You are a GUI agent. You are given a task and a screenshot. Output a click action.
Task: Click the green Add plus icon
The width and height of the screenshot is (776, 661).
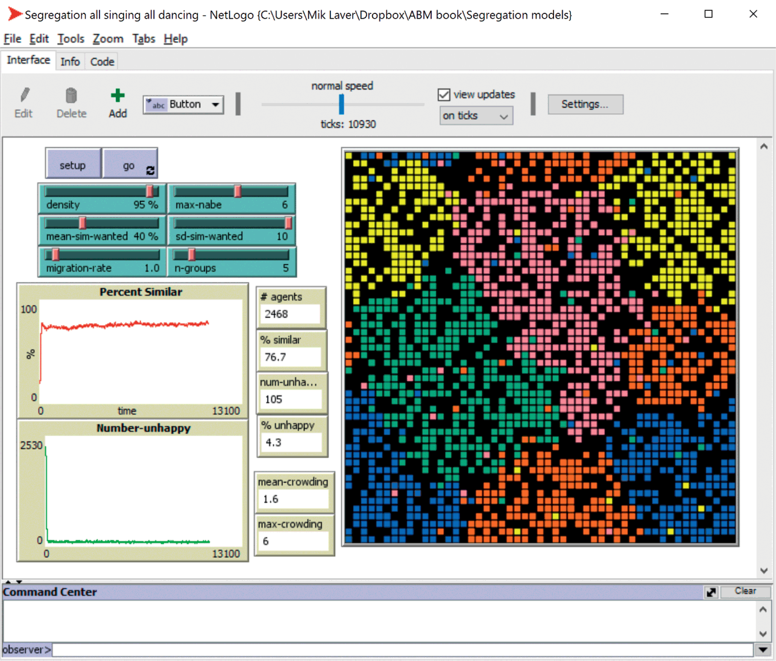(x=118, y=95)
